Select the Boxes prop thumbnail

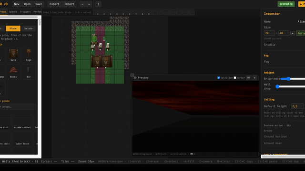coord(13,72)
